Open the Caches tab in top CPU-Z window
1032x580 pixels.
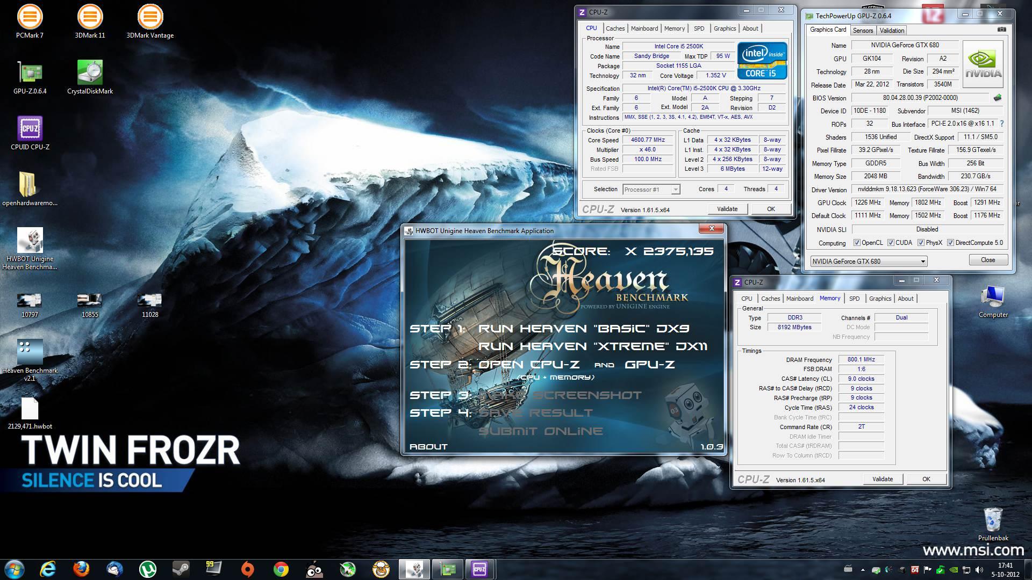click(615, 28)
